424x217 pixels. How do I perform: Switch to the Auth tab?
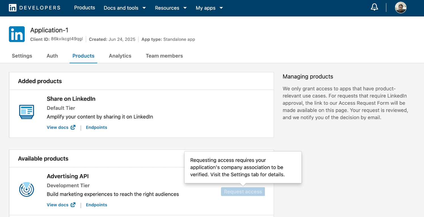tap(52, 56)
